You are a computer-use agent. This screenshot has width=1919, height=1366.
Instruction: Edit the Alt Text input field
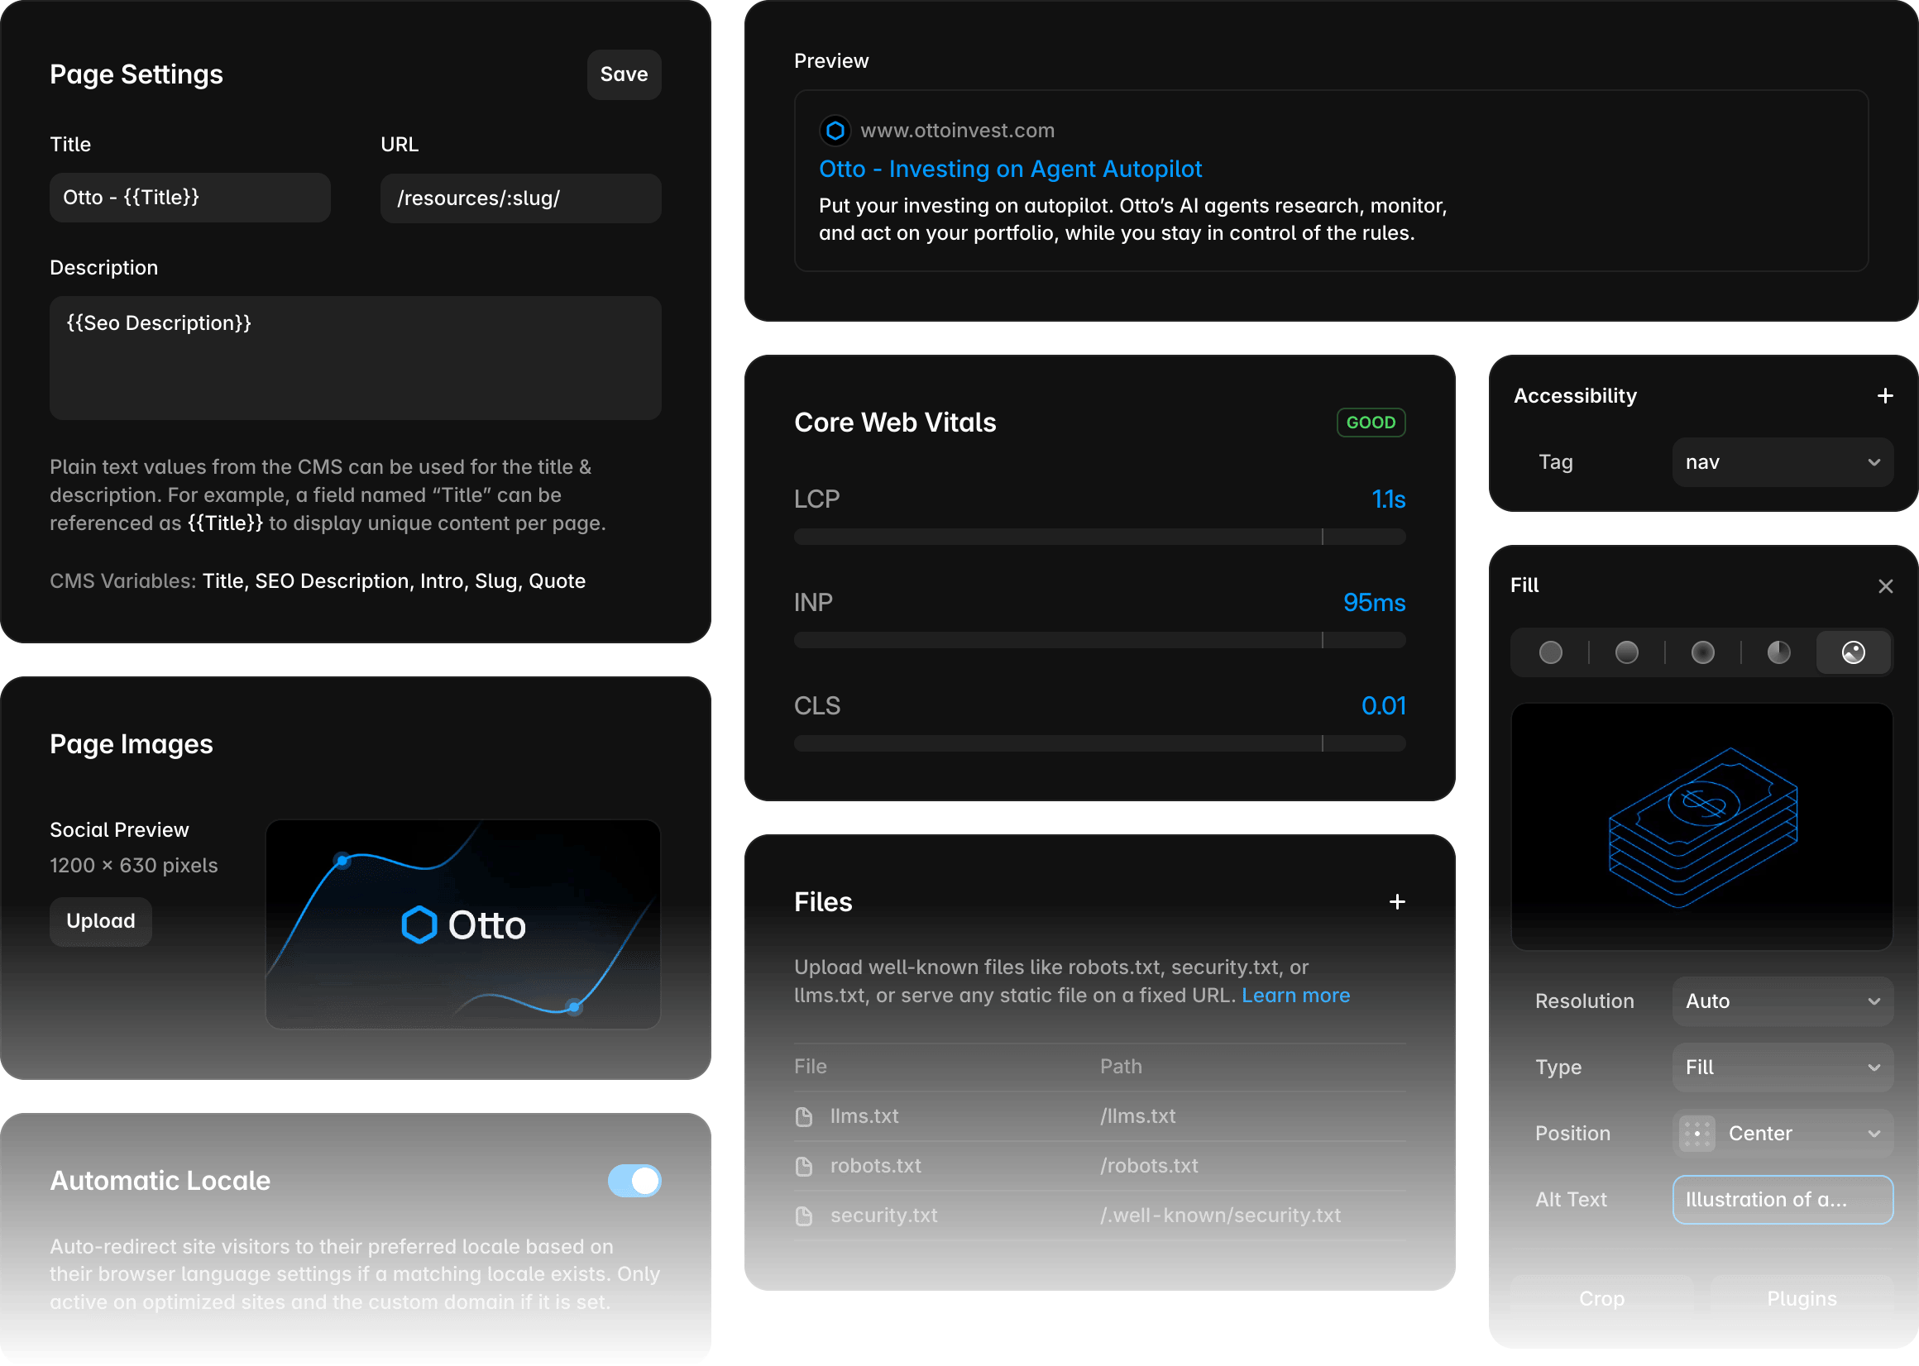coord(1782,1200)
